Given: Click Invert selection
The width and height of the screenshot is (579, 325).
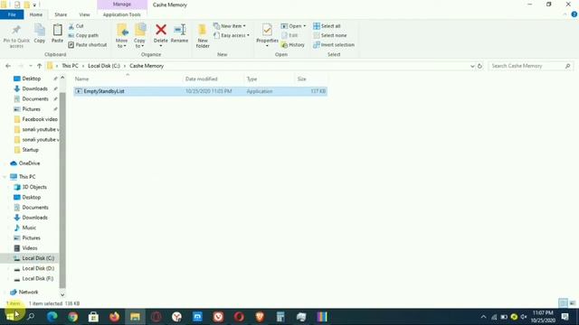Looking at the screenshot, I should coord(334,44).
